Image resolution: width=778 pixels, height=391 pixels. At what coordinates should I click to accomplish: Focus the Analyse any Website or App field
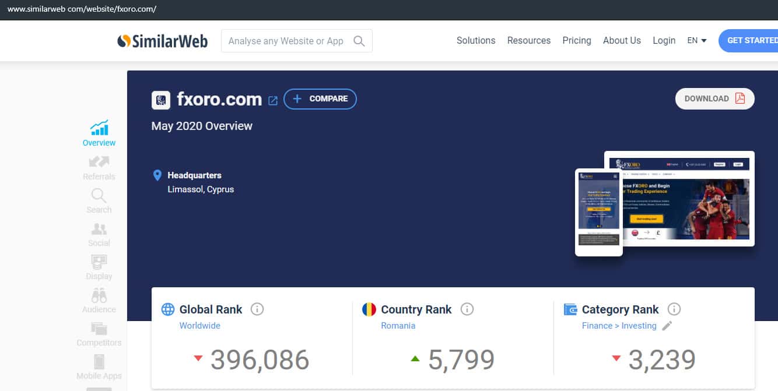pos(297,41)
